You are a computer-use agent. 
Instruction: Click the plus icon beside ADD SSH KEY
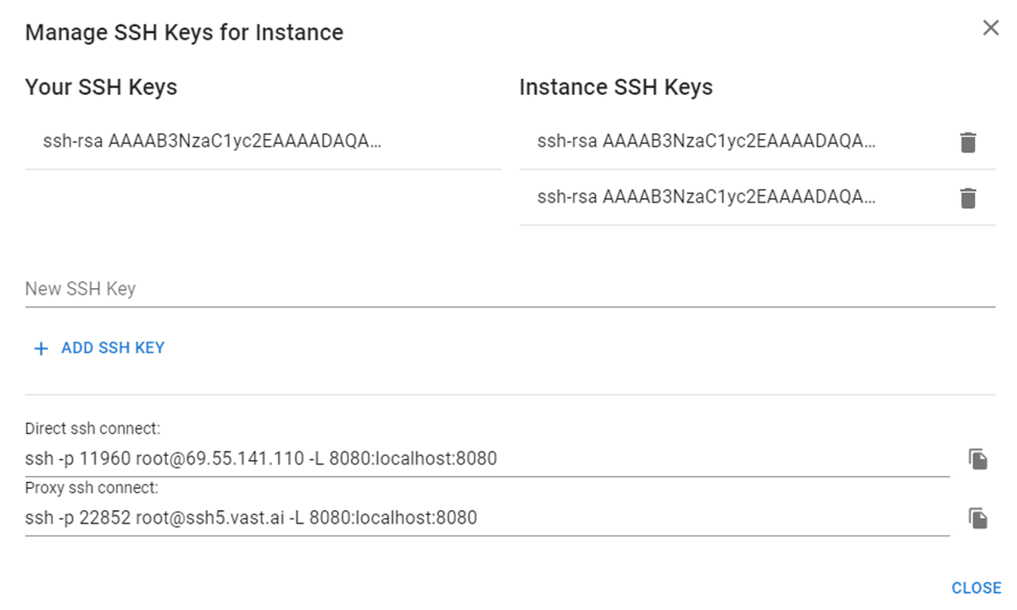click(x=41, y=348)
